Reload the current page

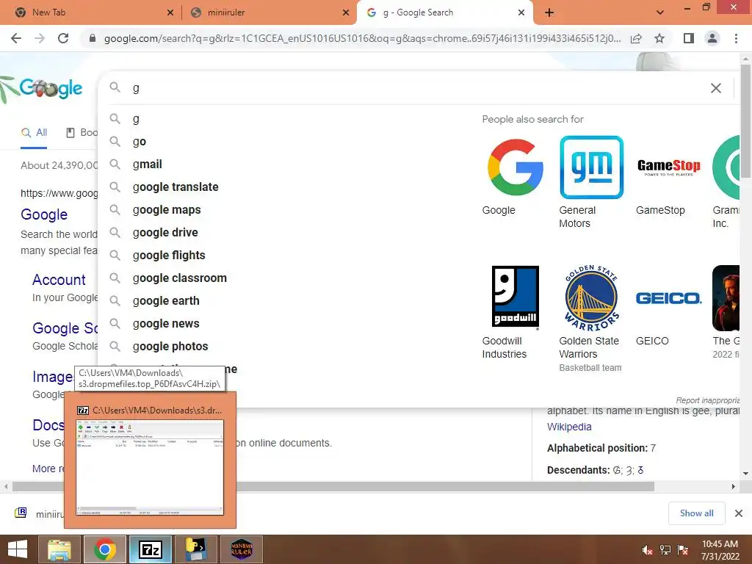[63, 38]
